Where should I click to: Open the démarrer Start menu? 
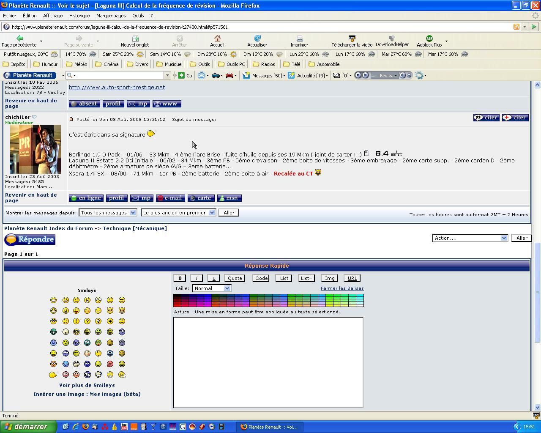click(28, 427)
